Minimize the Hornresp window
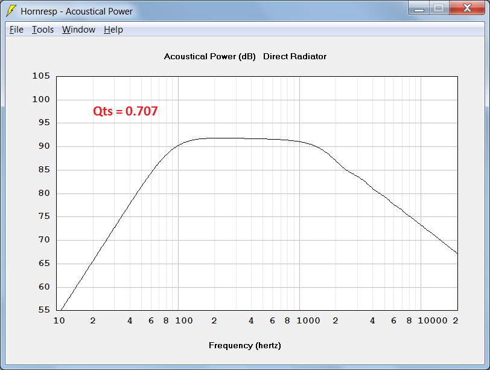 tap(419, 8)
